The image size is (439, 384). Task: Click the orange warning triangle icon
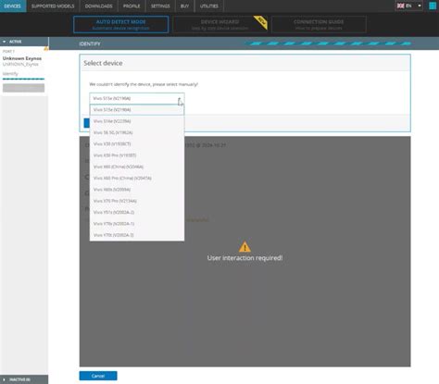tap(245, 247)
